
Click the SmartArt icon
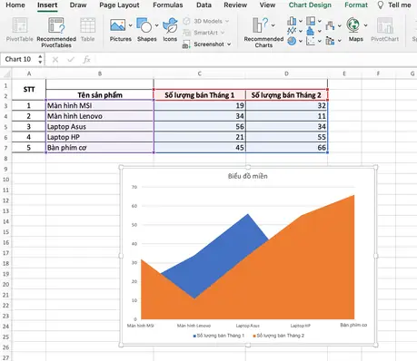[186, 33]
